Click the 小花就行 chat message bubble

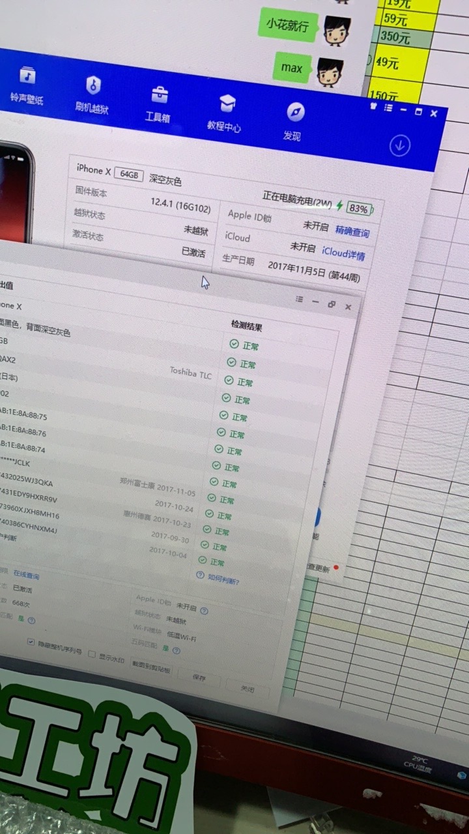coord(289,24)
